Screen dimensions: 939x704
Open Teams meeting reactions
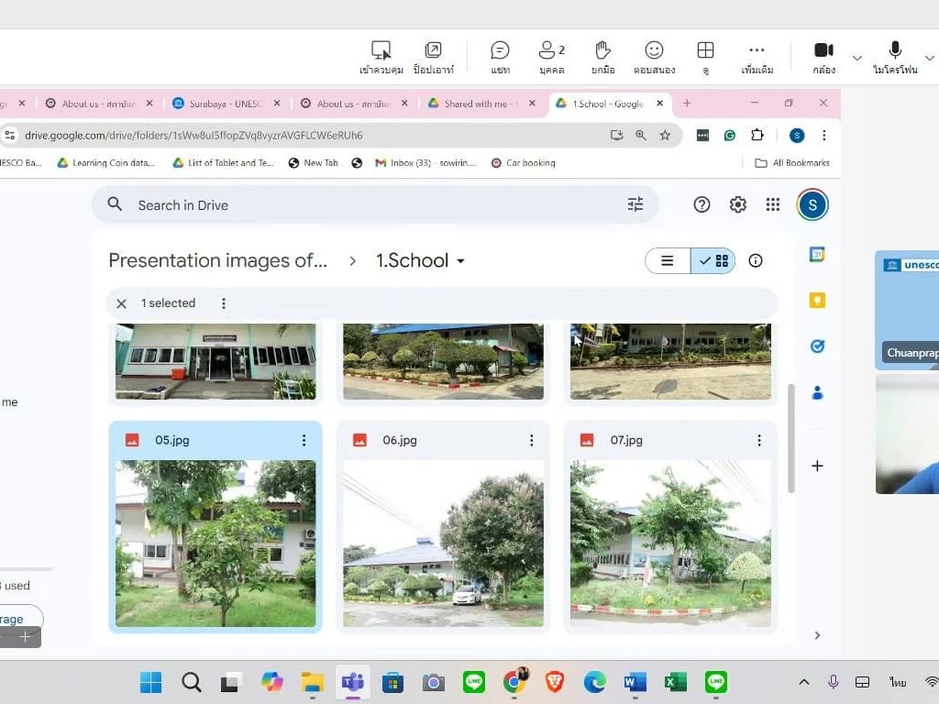tap(655, 58)
